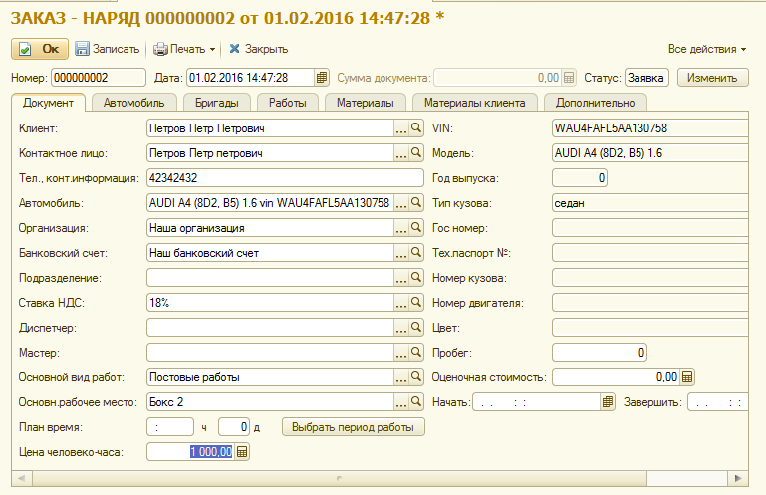Click the calendar icon next to Дата field

coord(322,78)
